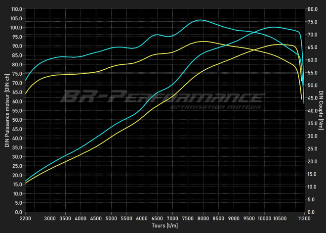Viewport: 326px width, 233px height.
Task: Click the 11300 x-axis tick label
Action: 304,218
